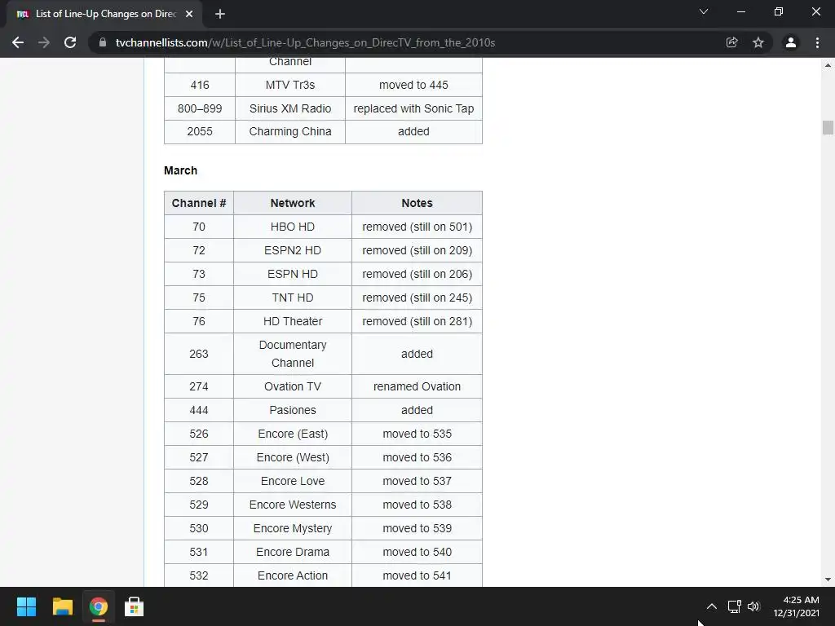Click channel number 263

199,354
